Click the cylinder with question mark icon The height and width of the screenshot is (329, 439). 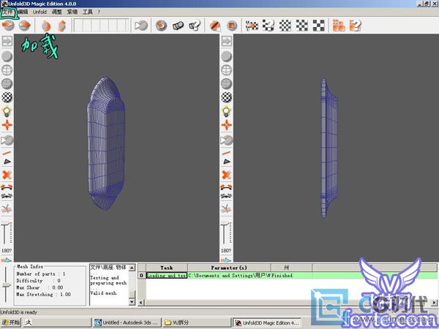coord(195,26)
